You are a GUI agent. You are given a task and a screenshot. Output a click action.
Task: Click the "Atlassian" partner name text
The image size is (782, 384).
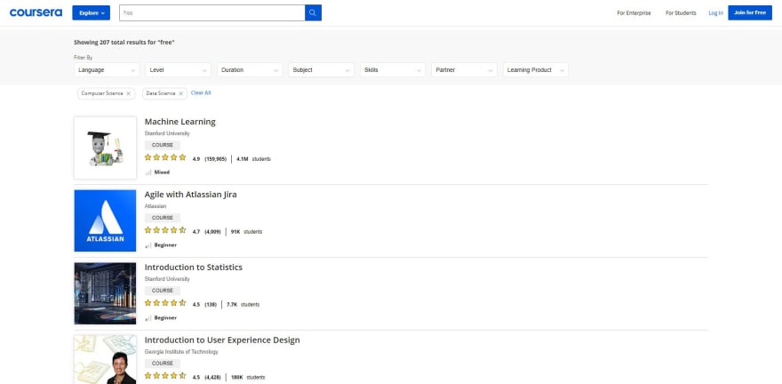[156, 206]
